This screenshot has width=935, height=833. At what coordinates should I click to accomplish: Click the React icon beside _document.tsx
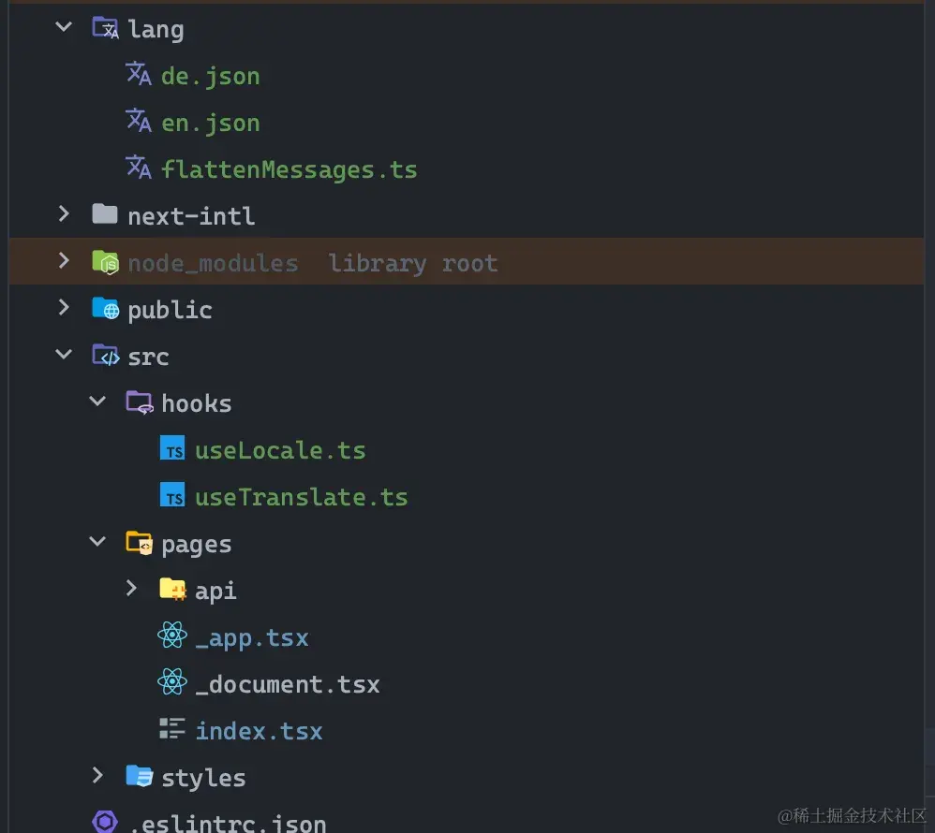(172, 681)
